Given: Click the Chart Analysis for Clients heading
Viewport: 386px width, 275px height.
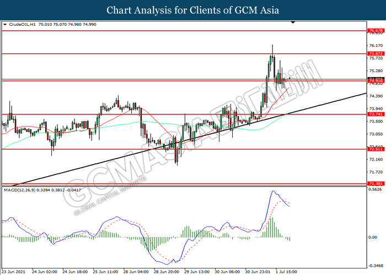Looking at the screenshot, I should (193, 10).
